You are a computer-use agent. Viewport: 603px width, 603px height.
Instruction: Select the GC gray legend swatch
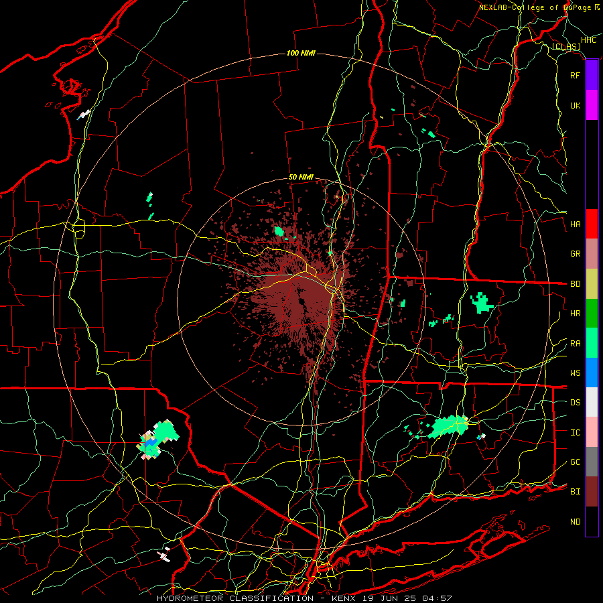592,462
